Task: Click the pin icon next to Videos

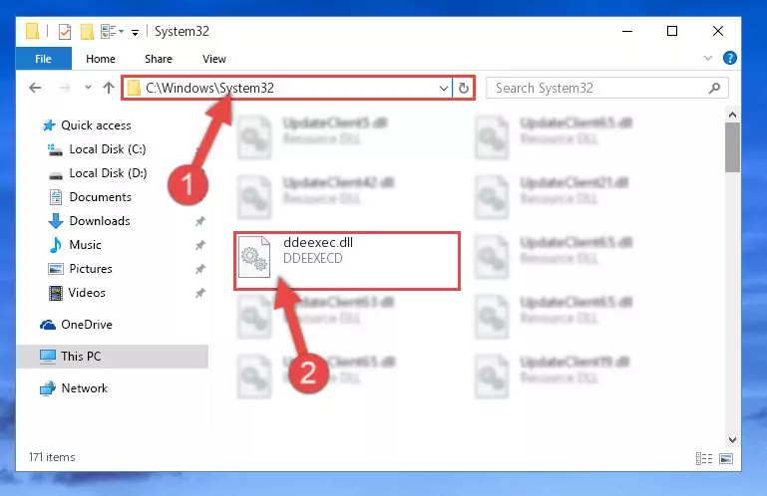Action: point(199,293)
